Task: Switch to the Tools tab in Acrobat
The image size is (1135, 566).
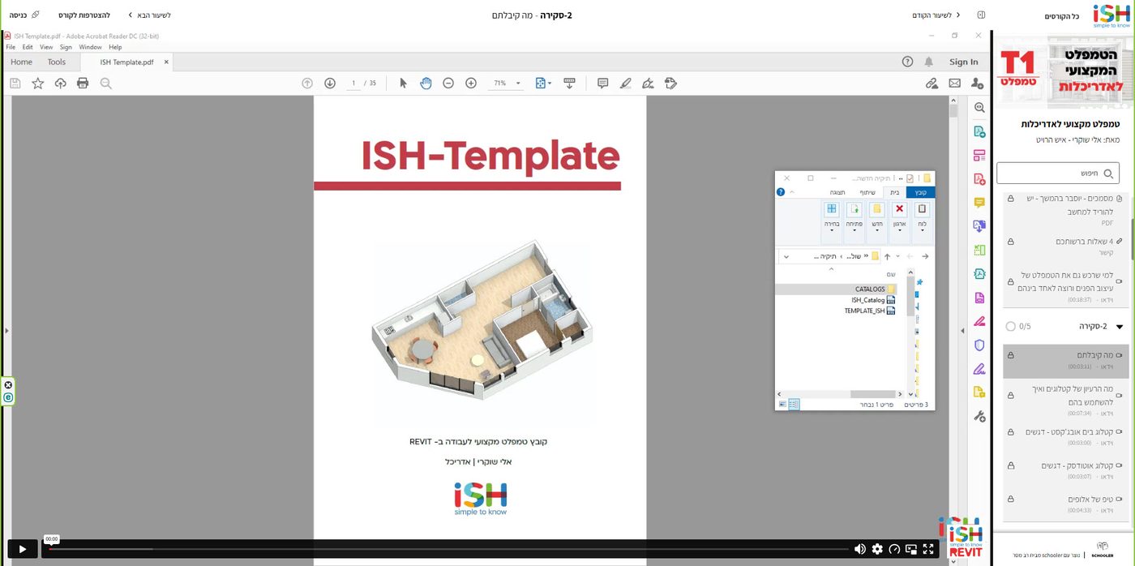Action: 57,62
